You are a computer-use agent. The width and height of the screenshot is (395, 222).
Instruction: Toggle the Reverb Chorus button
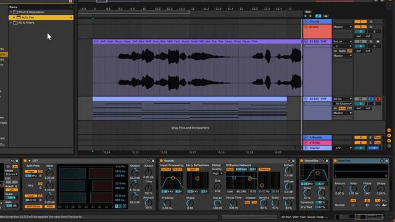(x=264, y=170)
